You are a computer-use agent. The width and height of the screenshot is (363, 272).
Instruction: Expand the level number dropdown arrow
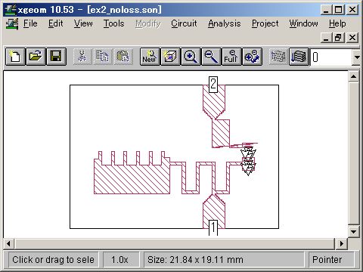[356, 57]
